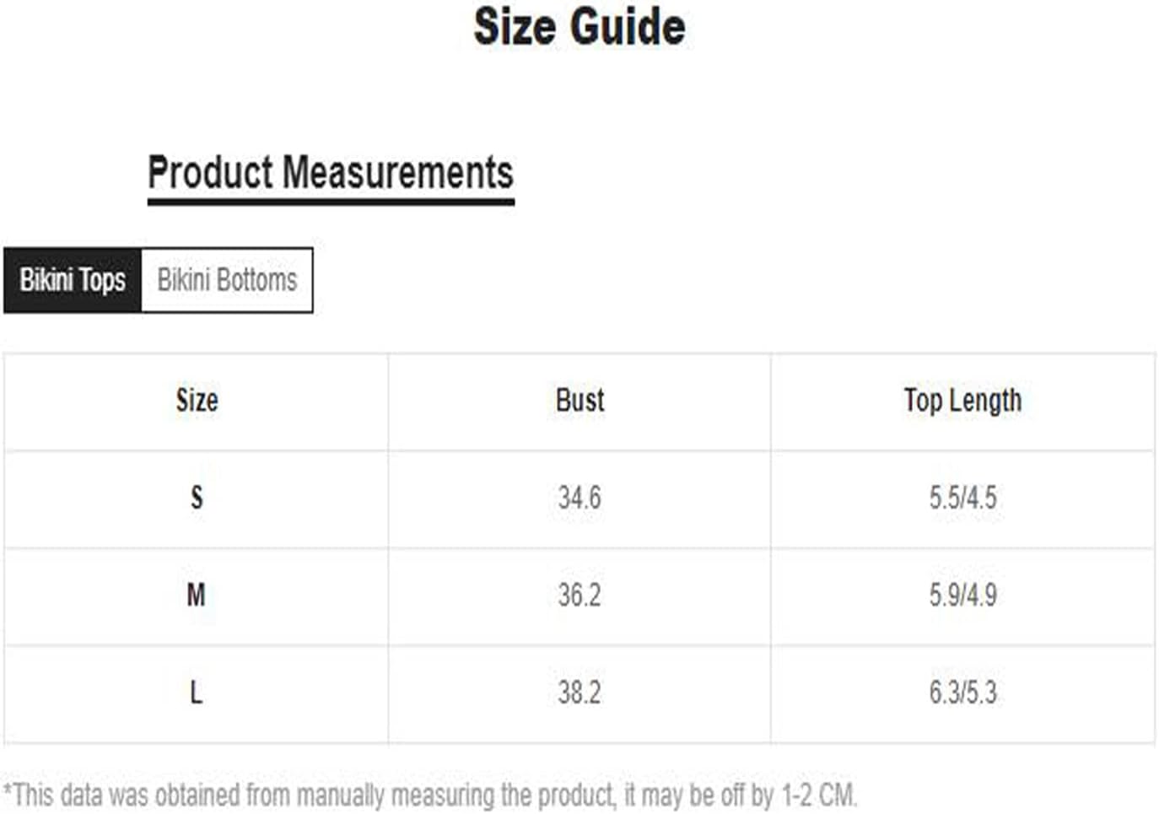Select the M size row label
The image size is (1159, 814).
[196, 596]
